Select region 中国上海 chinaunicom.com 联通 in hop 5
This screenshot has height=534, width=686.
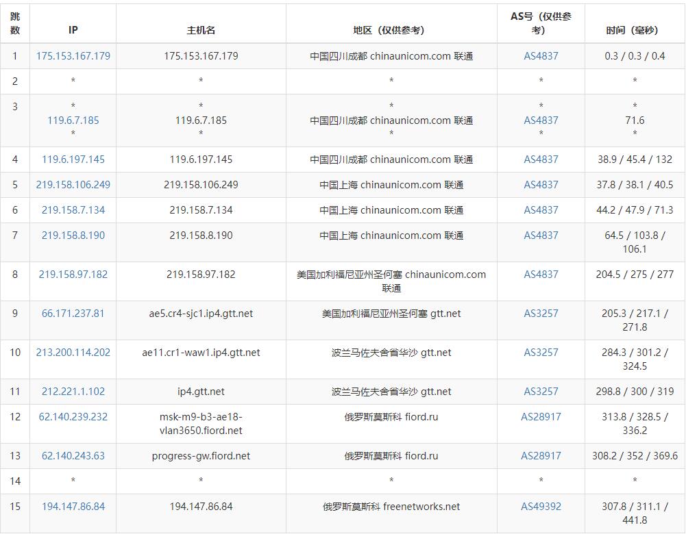[391, 184]
